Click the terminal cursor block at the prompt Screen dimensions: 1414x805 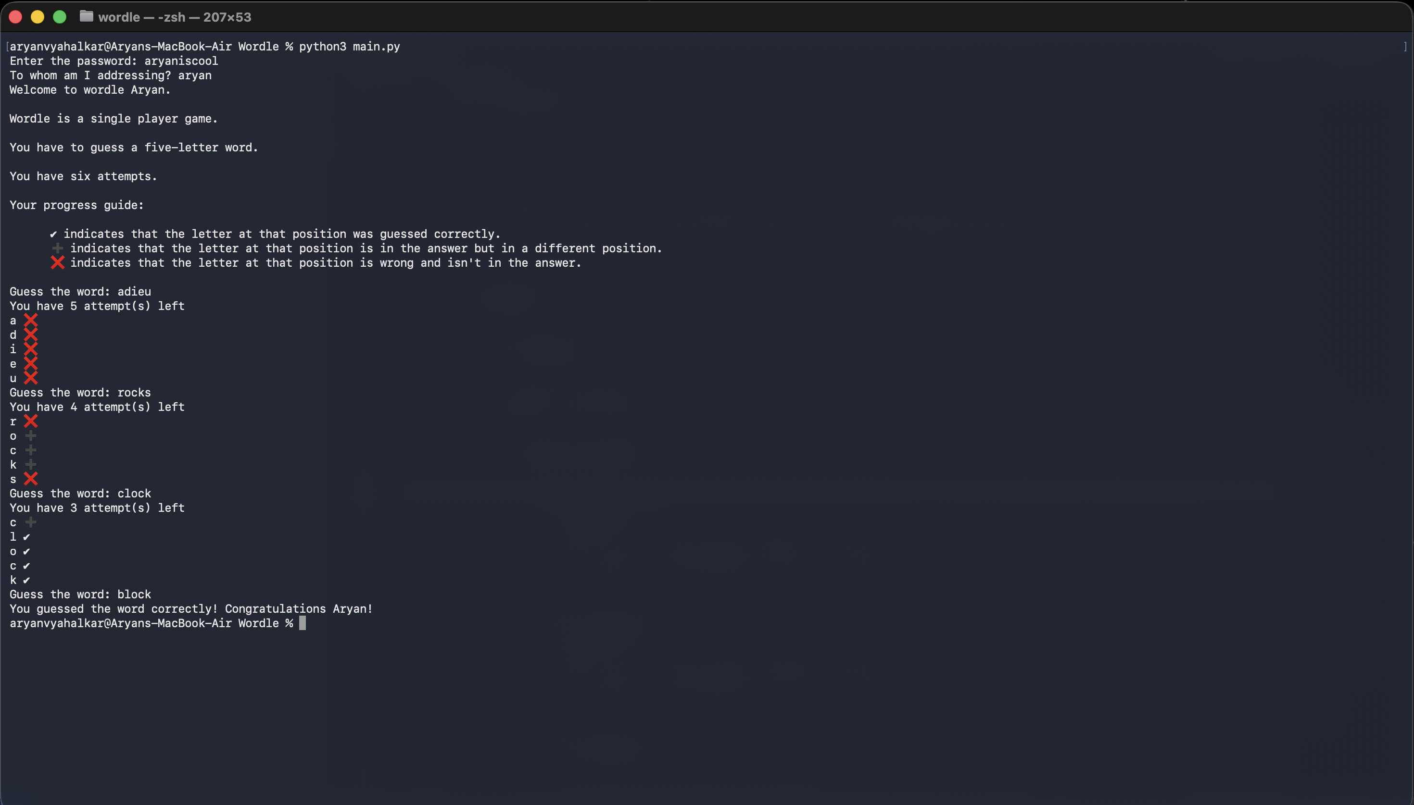tap(302, 623)
